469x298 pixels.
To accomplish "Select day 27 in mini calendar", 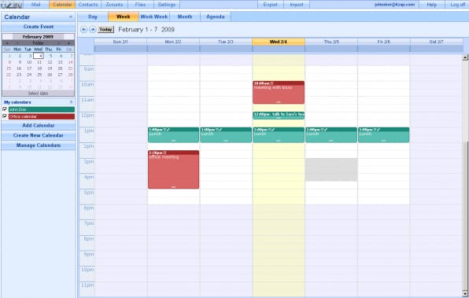I will (x=60, y=75).
